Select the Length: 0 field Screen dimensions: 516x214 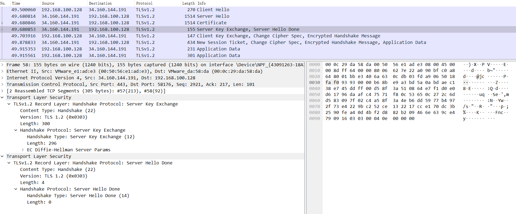tap(39, 202)
